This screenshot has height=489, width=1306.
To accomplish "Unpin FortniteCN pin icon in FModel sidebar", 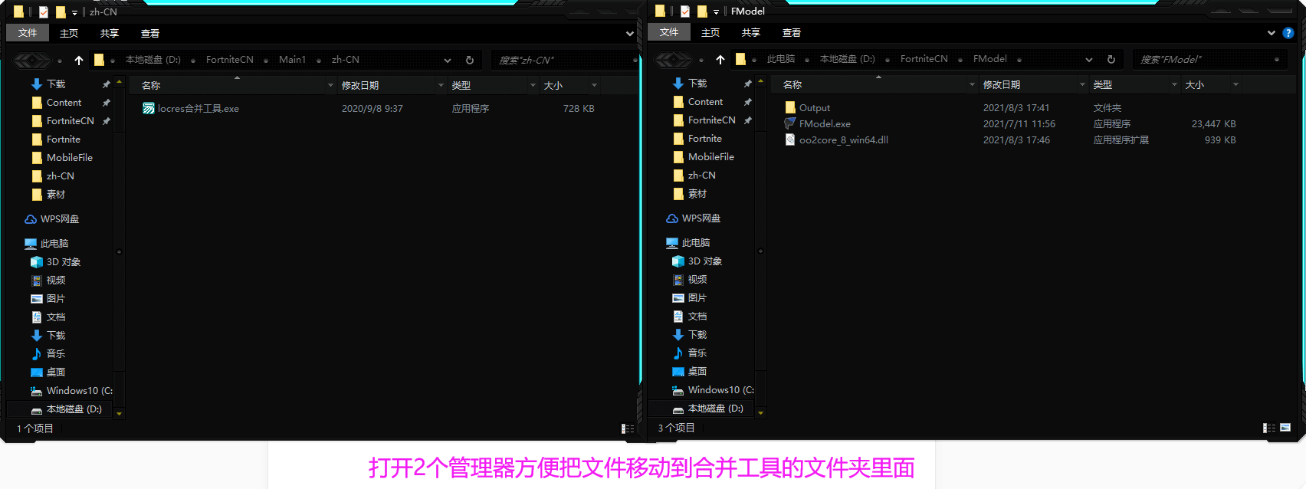I will [748, 120].
